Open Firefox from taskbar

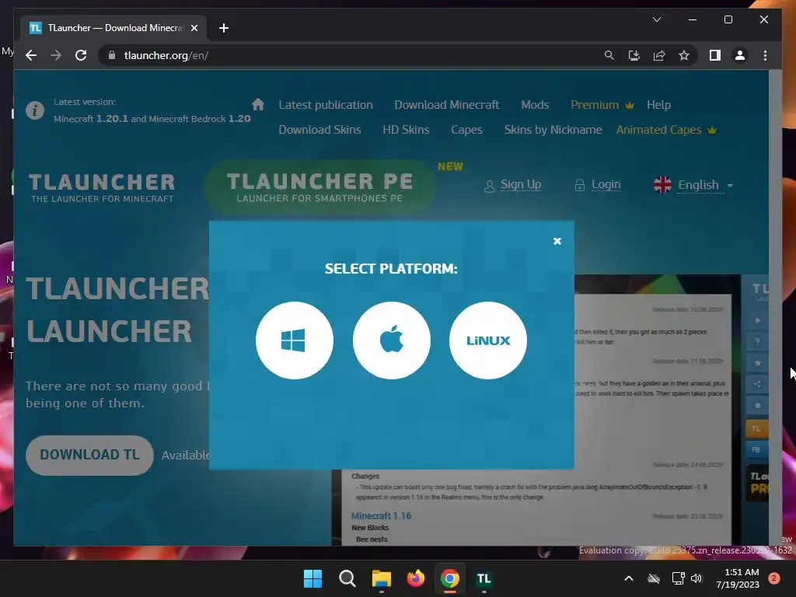(x=416, y=578)
